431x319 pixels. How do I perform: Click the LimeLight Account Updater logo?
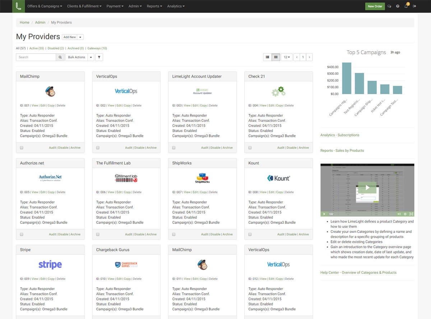[x=202, y=91]
